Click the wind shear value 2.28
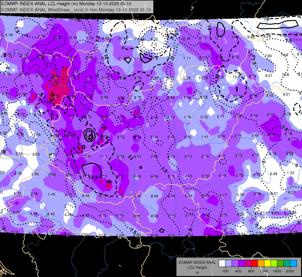The width and height of the screenshot is (302, 277). pos(187,78)
